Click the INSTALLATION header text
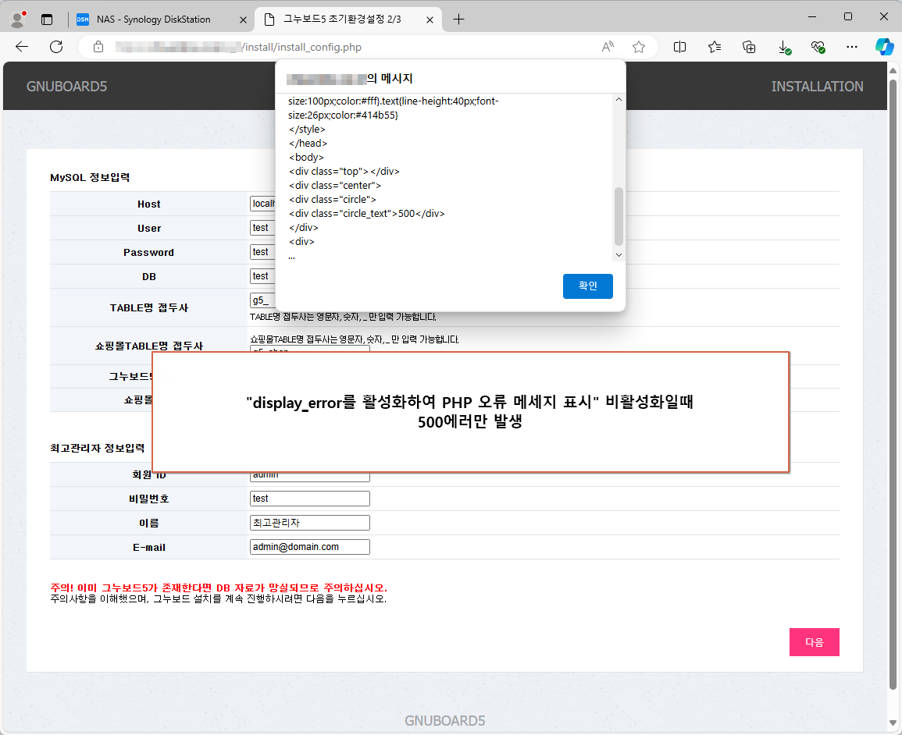The image size is (902, 735). 817,86
